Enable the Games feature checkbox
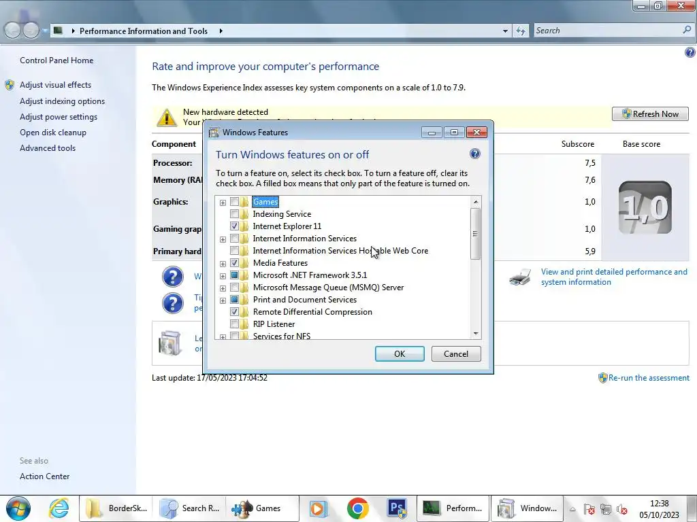 (x=234, y=202)
